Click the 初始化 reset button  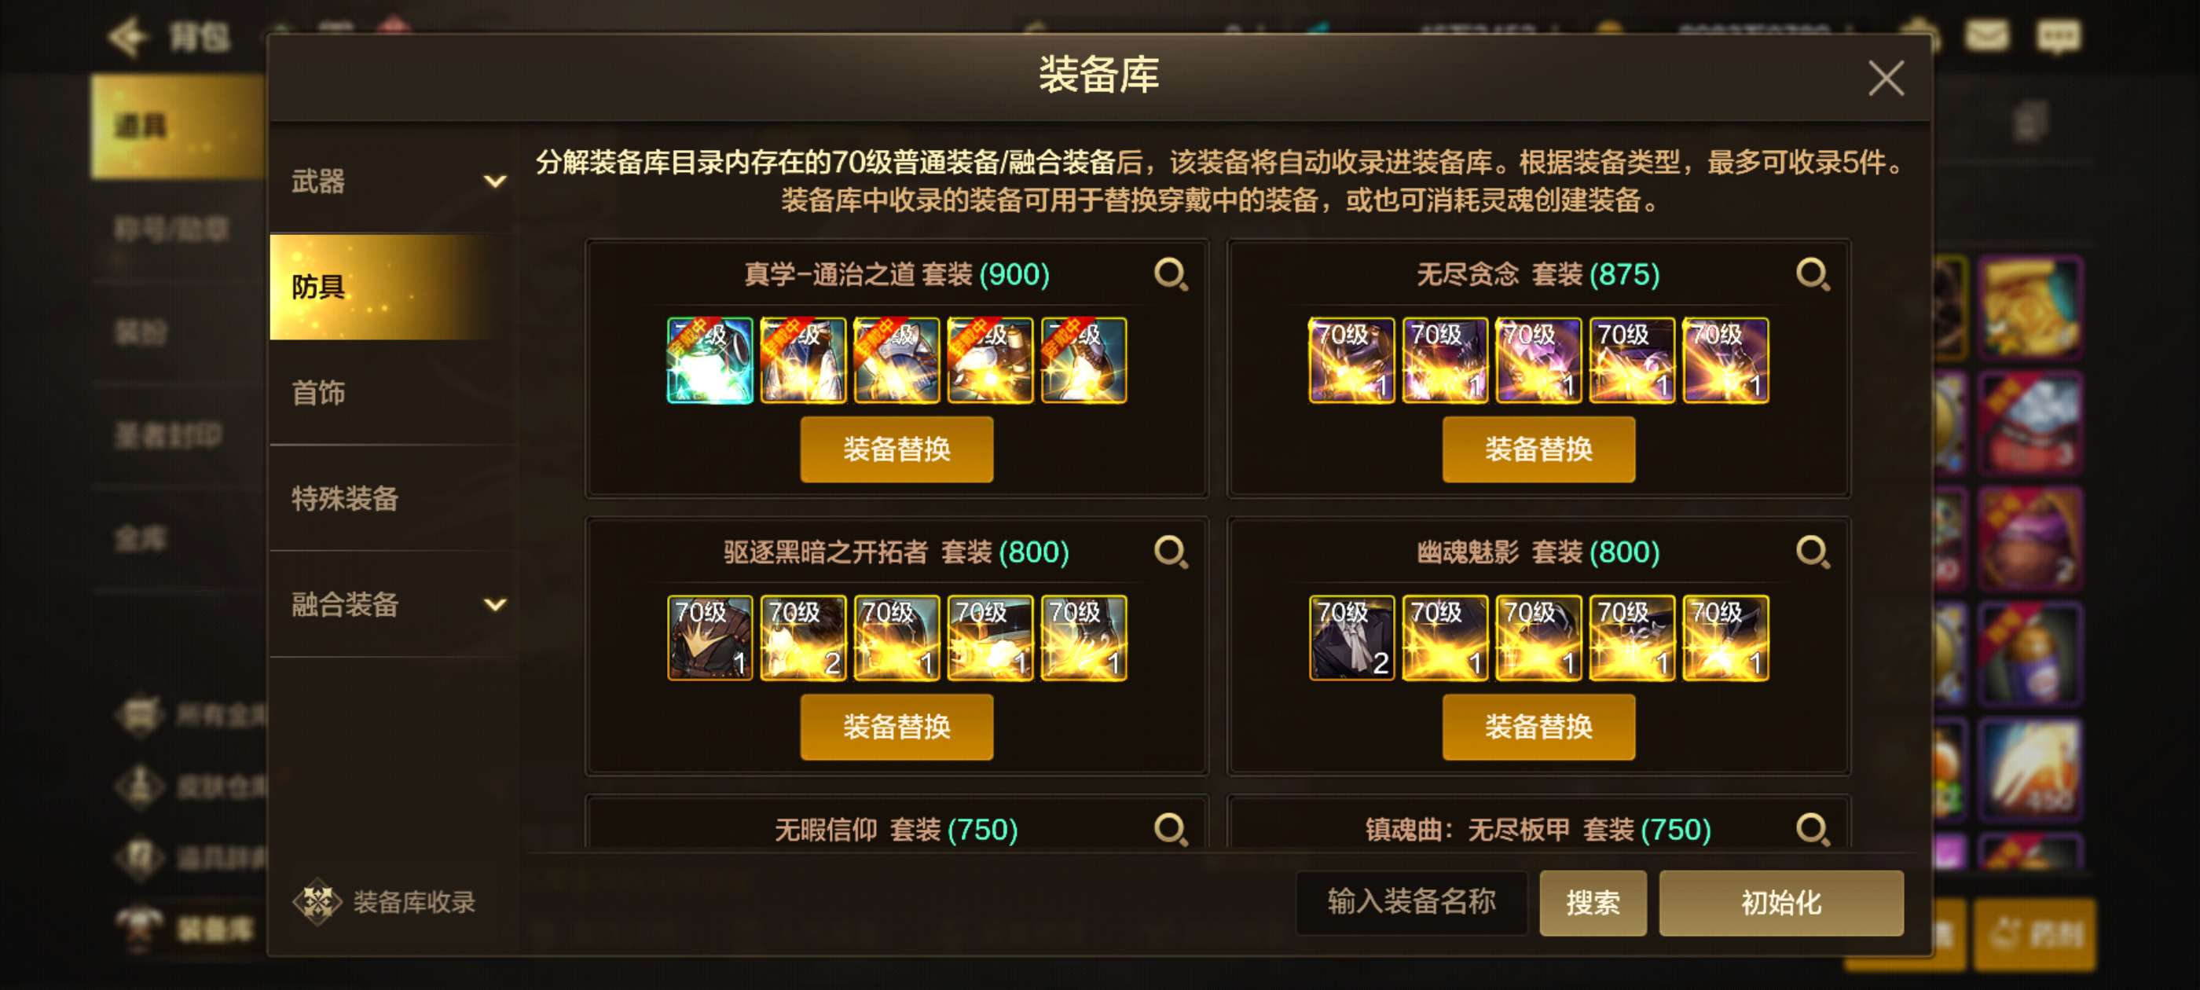point(1780,903)
